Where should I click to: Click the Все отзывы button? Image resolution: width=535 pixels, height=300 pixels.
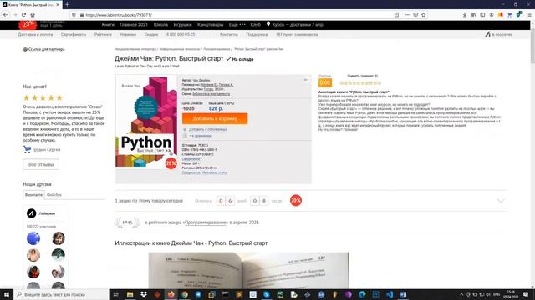point(41,164)
